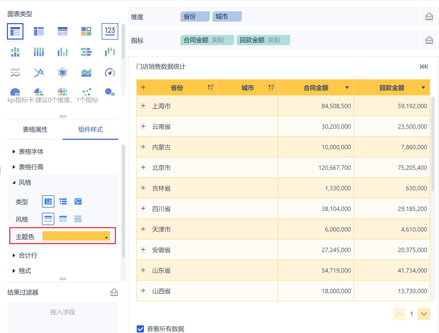
Task: Click the 天津市 row label
Action: click(161, 229)
